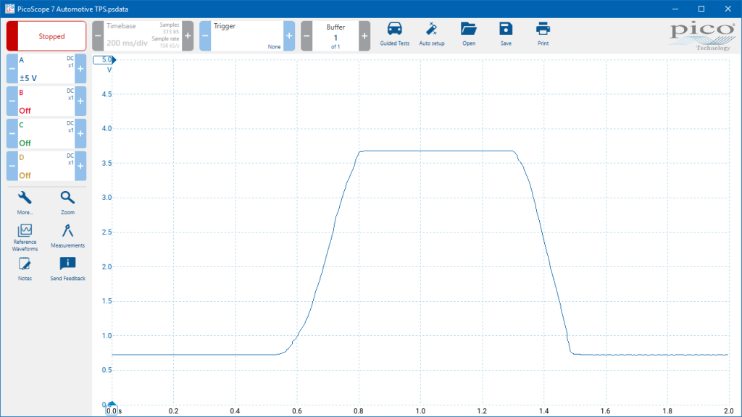Image resolution: width=742 pixels, height=417 pixels.
Task: Open the Trigger settings panel
Action: click(247, 36)
